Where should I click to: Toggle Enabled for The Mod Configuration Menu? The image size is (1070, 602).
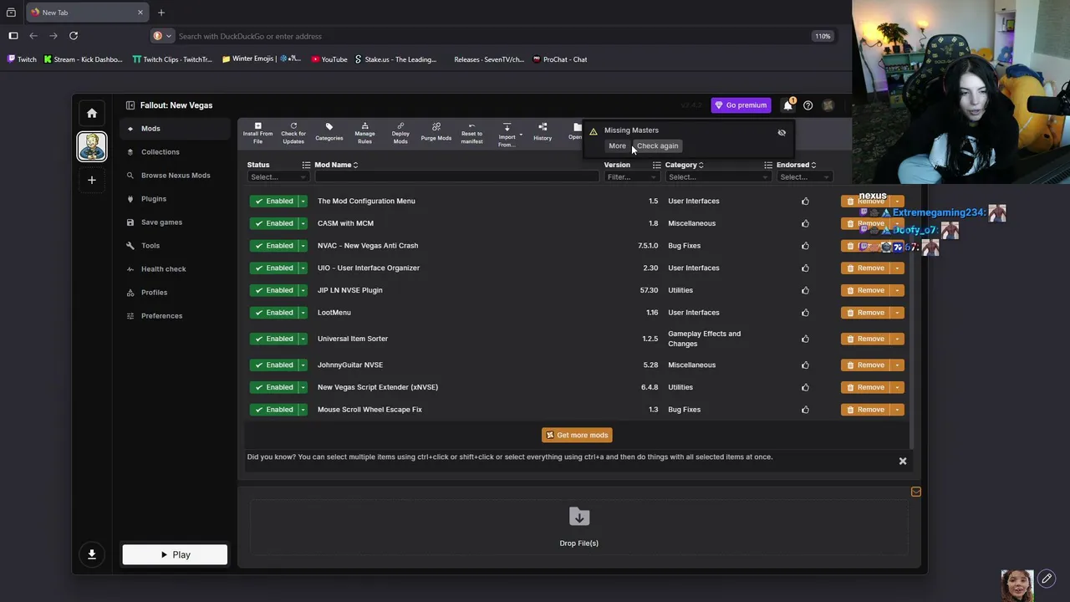coord(273,201)
